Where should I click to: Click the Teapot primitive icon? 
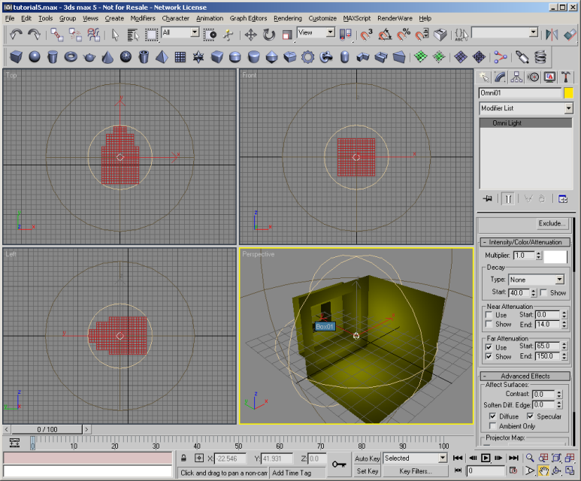pos(89,57)
